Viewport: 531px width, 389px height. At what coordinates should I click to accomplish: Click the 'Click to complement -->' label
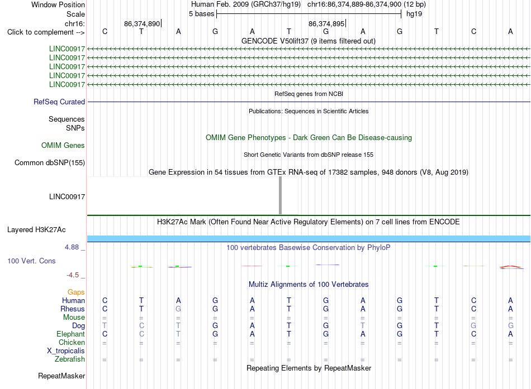[46, 32]
